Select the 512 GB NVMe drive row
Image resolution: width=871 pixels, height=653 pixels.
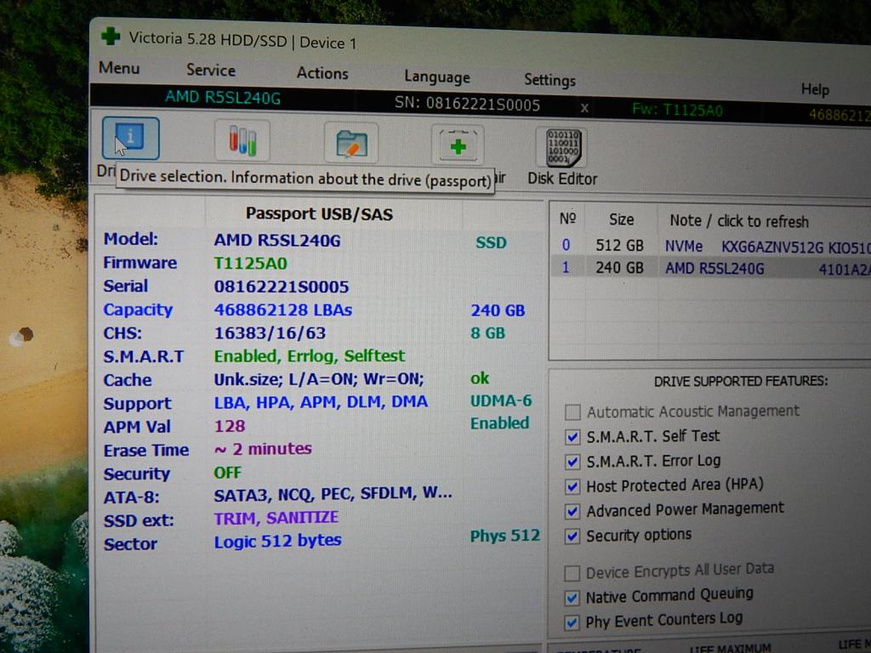711,246
